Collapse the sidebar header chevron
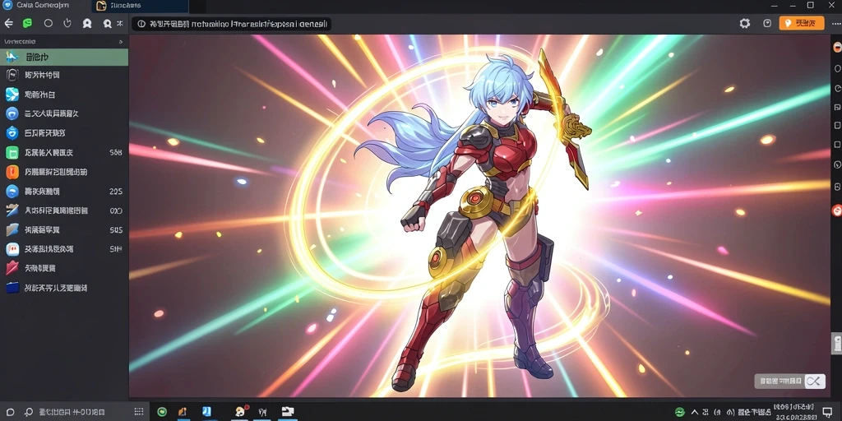The height and width of the screenshot is (421, 842). [x=120, y=41]
